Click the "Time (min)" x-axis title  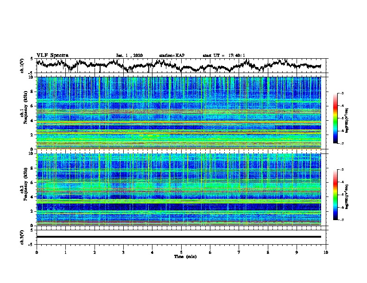185,257
